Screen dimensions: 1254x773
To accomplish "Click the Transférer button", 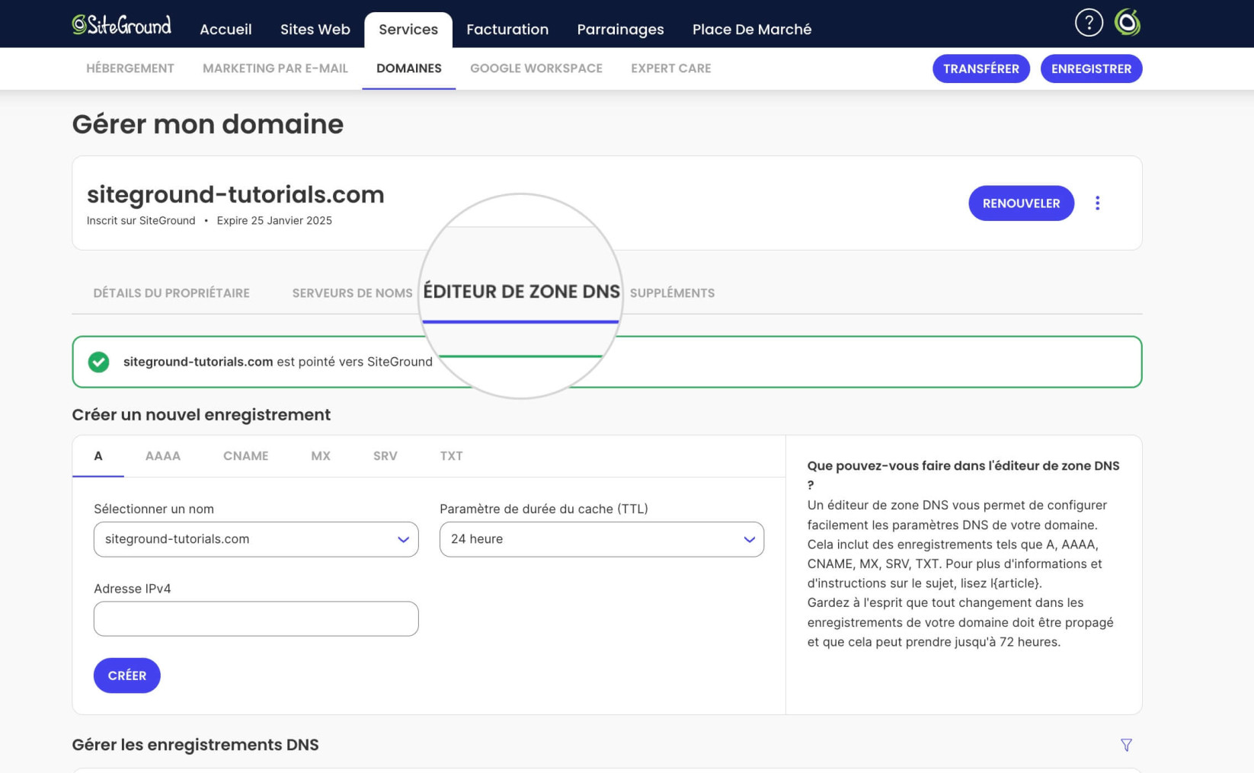I will point(981,69).
